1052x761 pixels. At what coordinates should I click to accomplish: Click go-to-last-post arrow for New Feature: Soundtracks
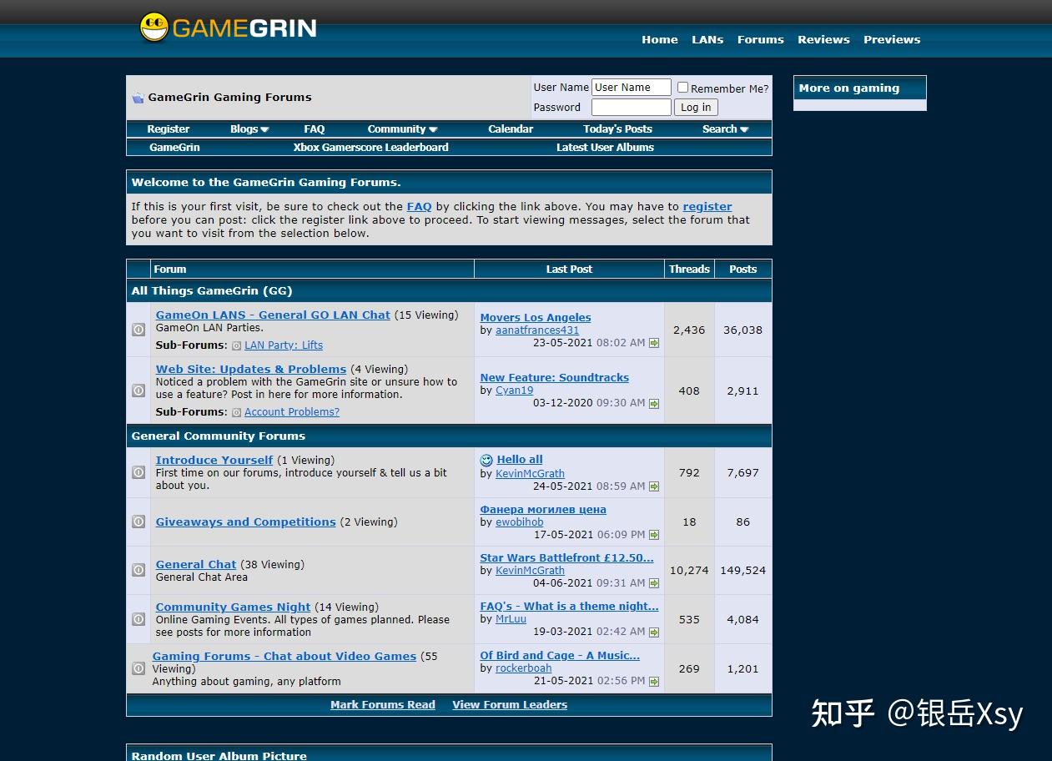(x=654, y=404)
